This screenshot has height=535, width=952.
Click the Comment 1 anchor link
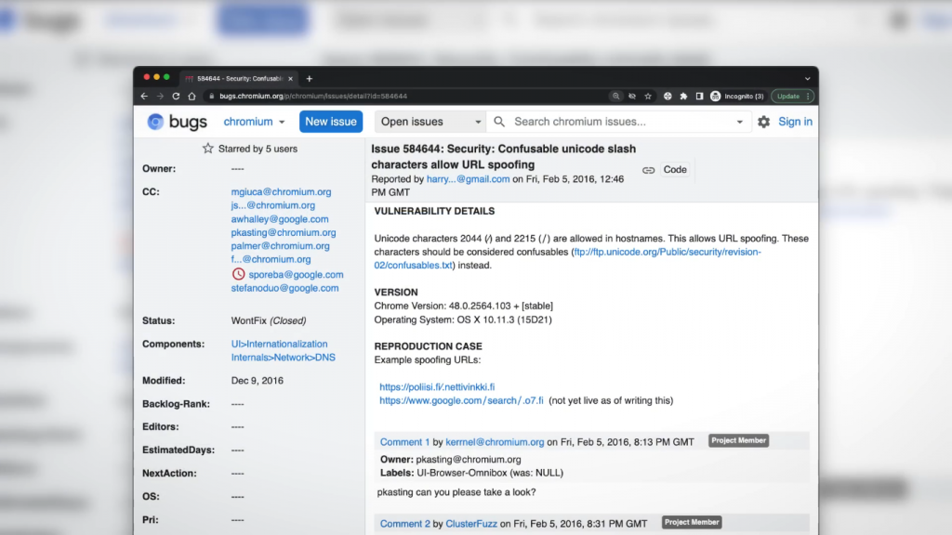(x=405, y=442)
